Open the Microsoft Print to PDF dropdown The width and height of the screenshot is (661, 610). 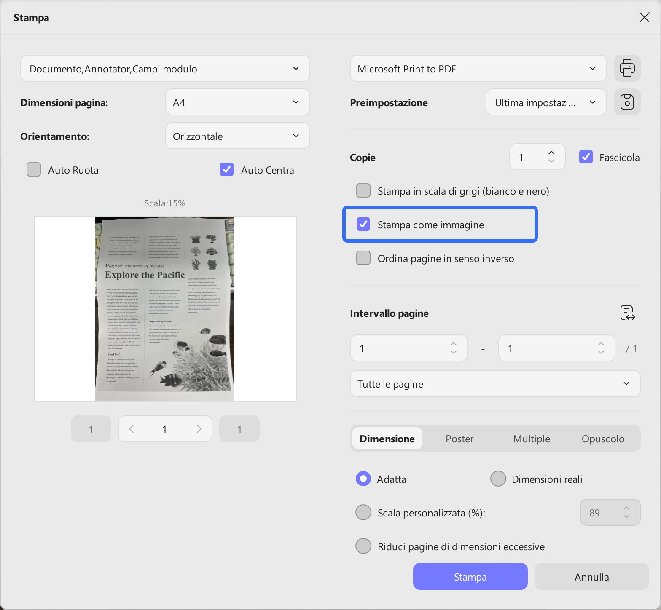click(x=478, y=68)
